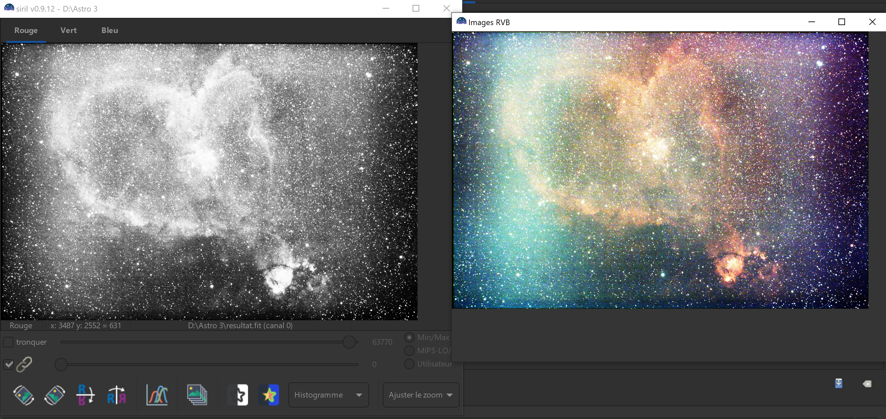Click the upper cutoff slider handle at 63770
Screen dimensions: 886x419
pyautogui.click(x=349, y=342)
